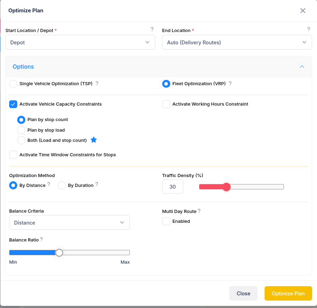The width and height of the screenshot is (317, 308).
Task: Click the blue star next to Both option
Action: [94, 140]
